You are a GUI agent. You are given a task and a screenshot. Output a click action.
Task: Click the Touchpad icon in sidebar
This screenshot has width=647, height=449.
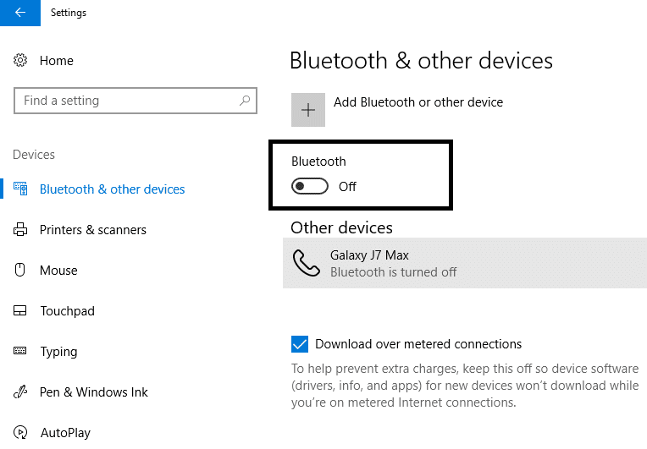20,311
